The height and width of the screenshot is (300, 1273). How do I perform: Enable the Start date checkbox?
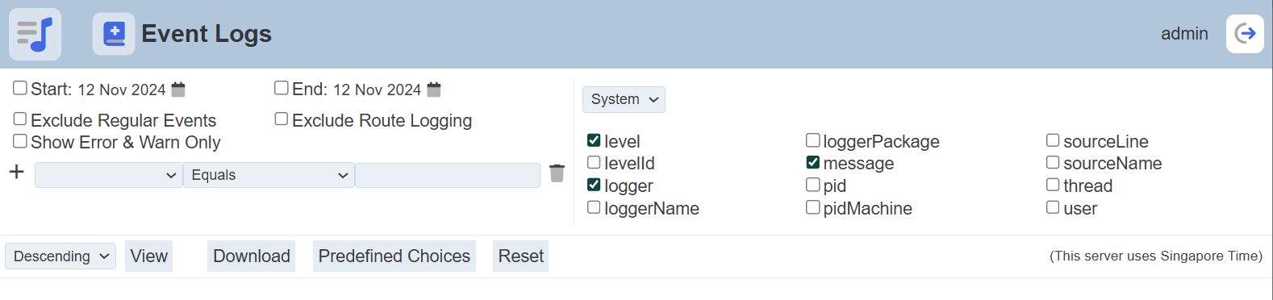pyautogui.click(x=20, y=88)
